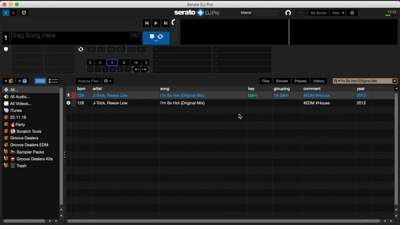
Task: Click the headphone cue icon
Action: (288, 12)
